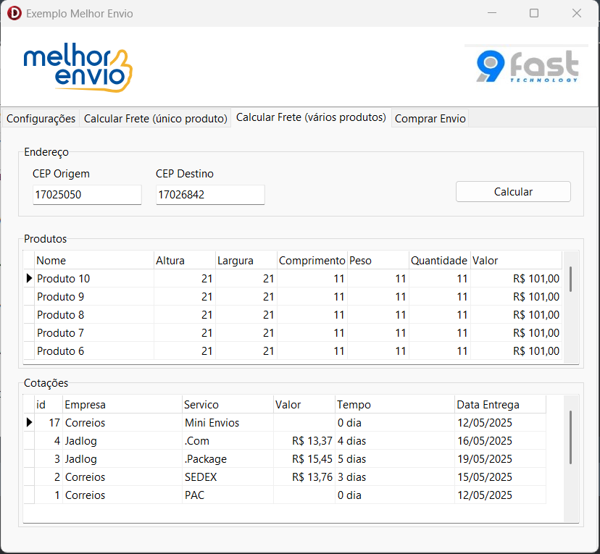Viewport: 600px width, 554px height.
Task: Click the 15/05/2025 delivery date cell
Action: [501, 477]
